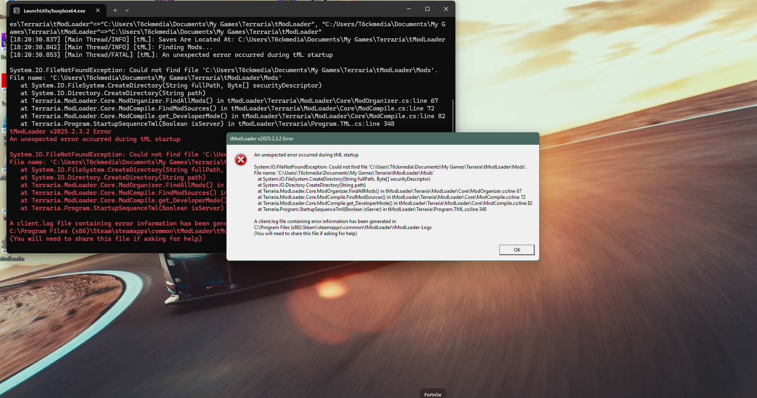Click the dialog's 'A client.log file containing error' line
757x398 pixels.
(x=325, y=221)
